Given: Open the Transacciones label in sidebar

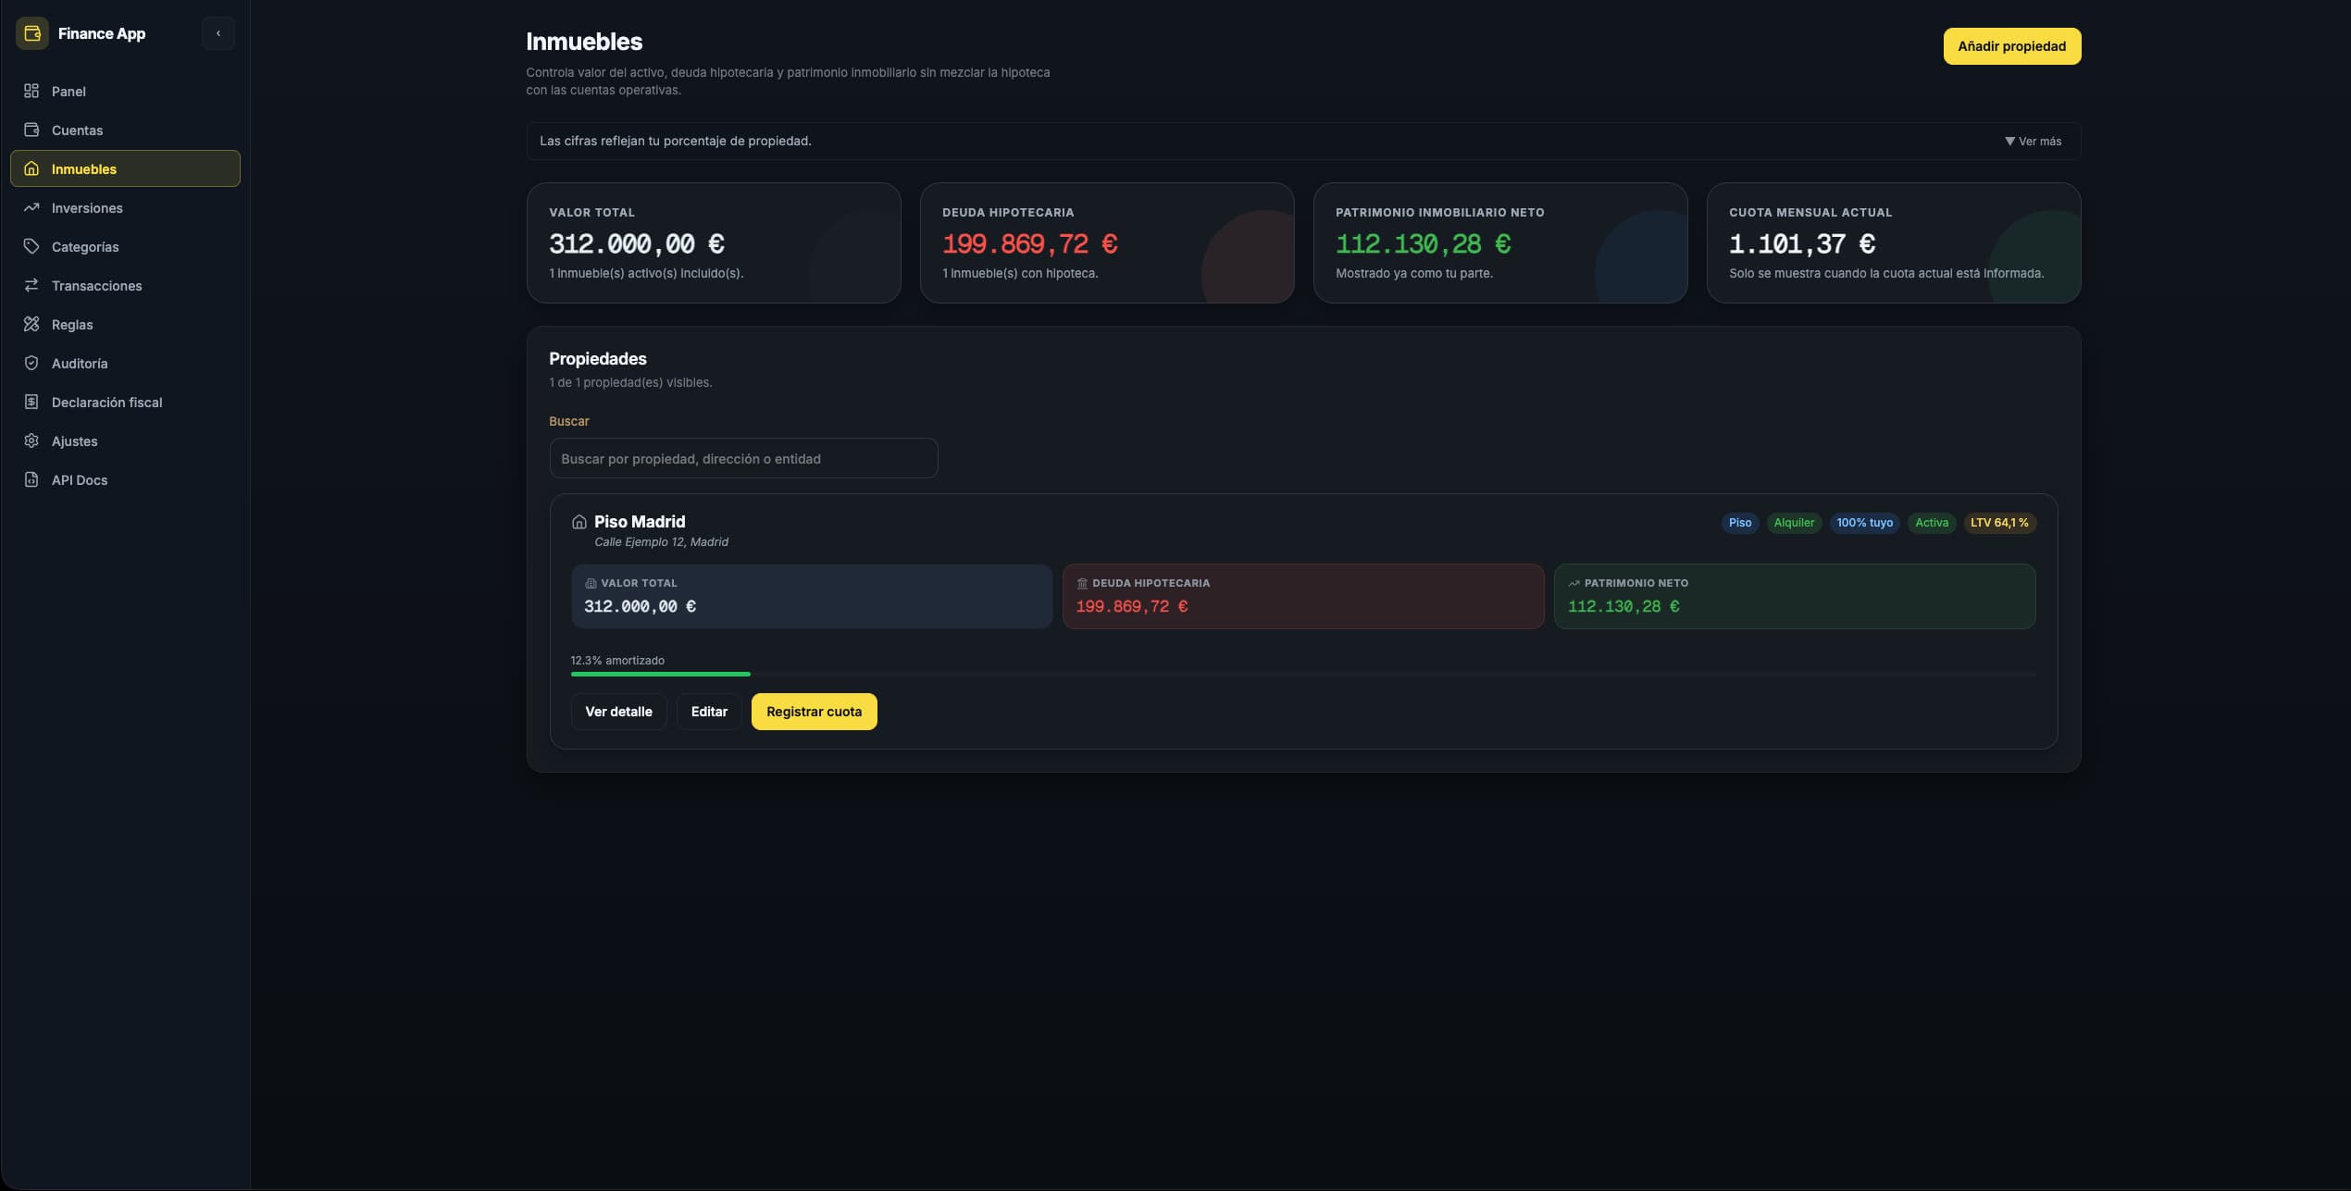Looking at the screenshot, I should point(97,286).
